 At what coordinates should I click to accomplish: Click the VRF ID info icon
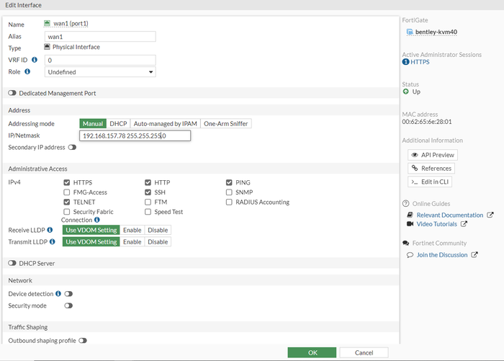(35, 60)
